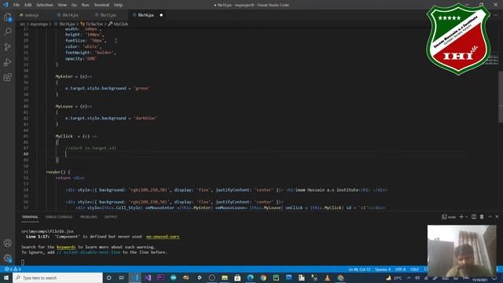
Task: Open the File menu
Action: point(17,5)
